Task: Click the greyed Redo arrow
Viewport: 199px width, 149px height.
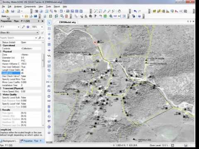Action: 139,11
